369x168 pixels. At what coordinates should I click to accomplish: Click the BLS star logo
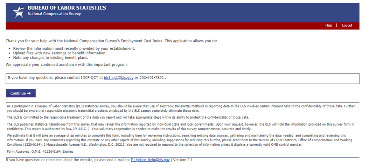pos(18,12)
